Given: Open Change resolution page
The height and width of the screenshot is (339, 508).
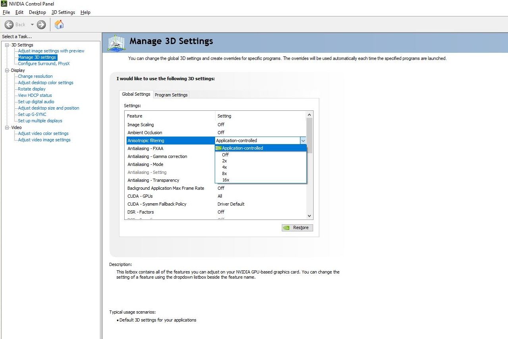Looking at the screenshot, I should click(x=35, y=76).
